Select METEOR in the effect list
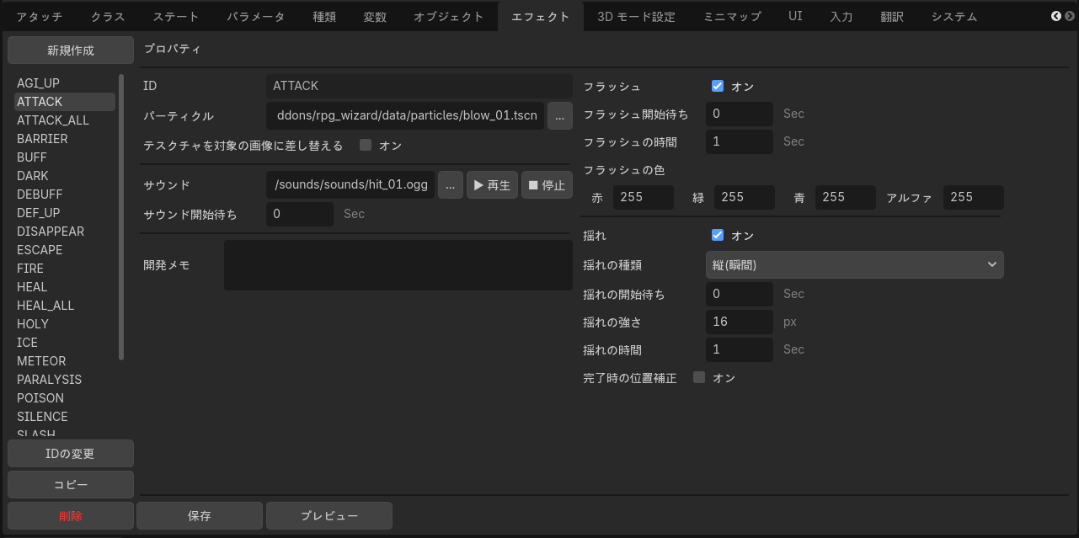This screenshot has width=1079, height=538. click(x=64, y=361)
